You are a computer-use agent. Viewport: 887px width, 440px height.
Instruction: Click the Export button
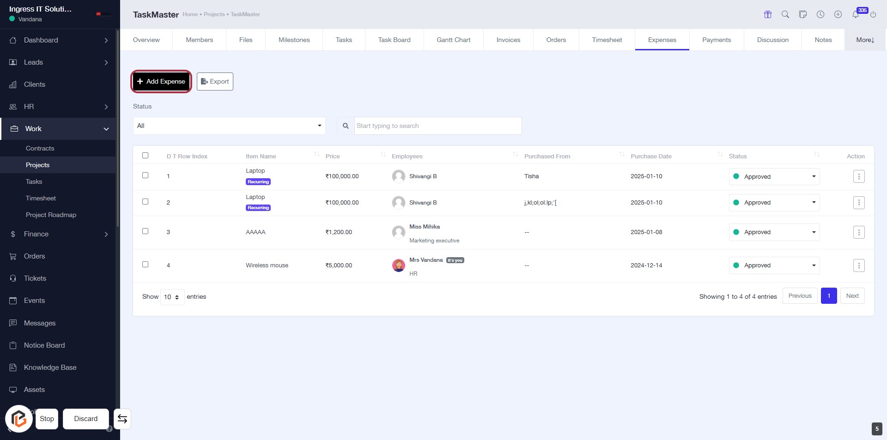tap(215, 82)
